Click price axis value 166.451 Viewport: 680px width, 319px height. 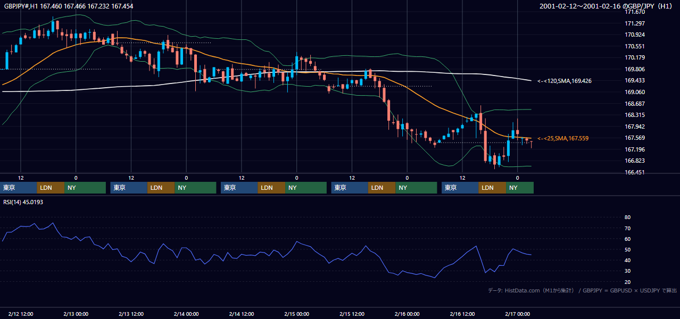click(635, 172)
